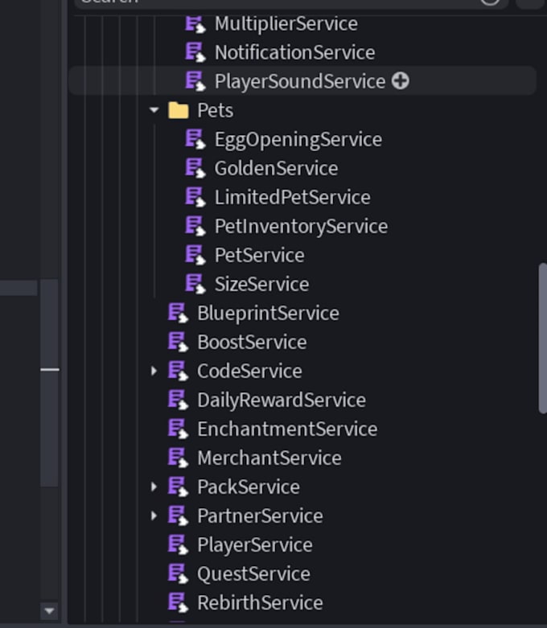
Task: Click the QuestService script icon
Action: tap(178, 574)
